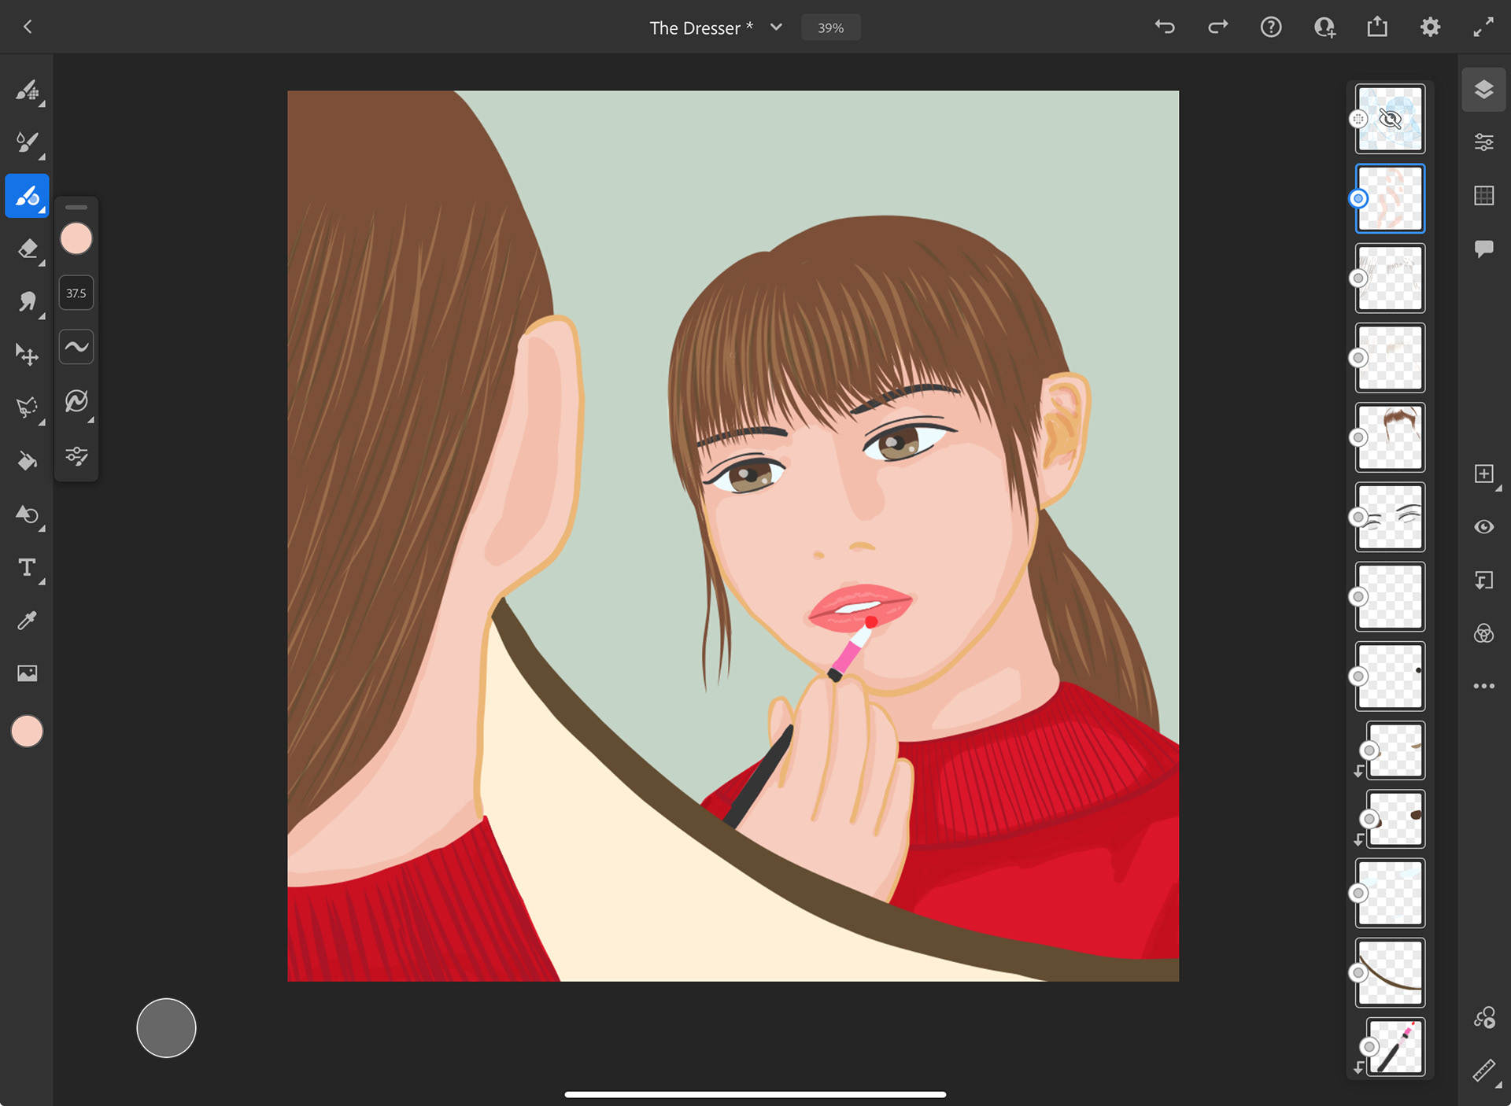Enter full screen mode

tap(1483, 28)
